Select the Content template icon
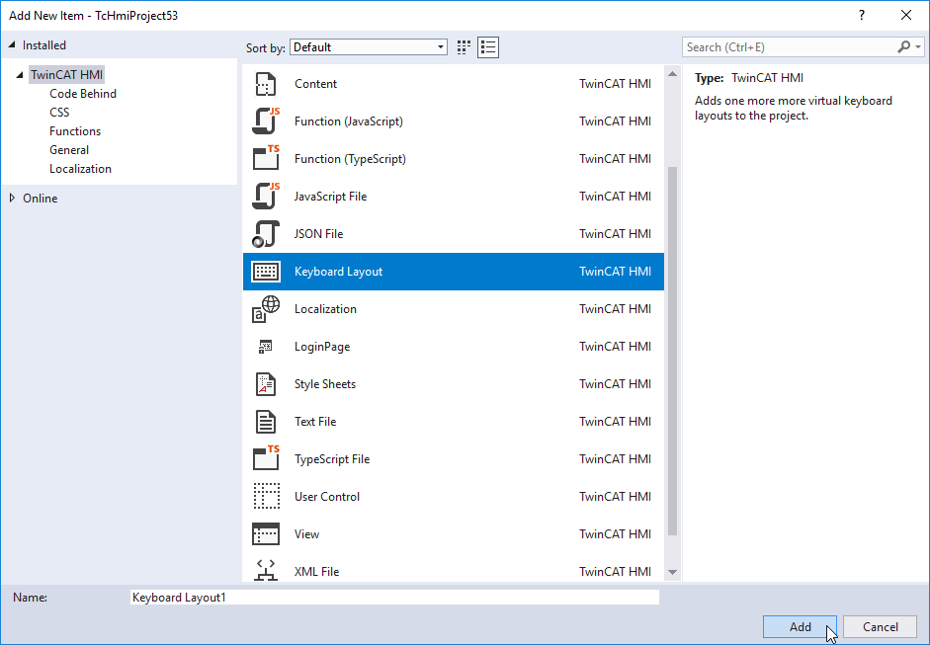The height and width of the screenshot is (645, 930). 266,84
